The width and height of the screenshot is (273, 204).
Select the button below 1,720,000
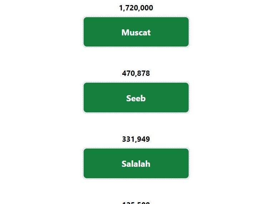136,32
